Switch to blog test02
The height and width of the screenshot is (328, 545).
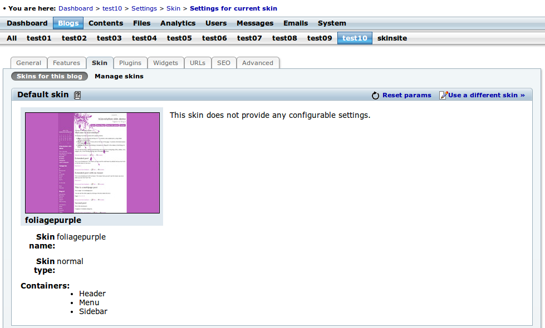(x=74, y=38)
